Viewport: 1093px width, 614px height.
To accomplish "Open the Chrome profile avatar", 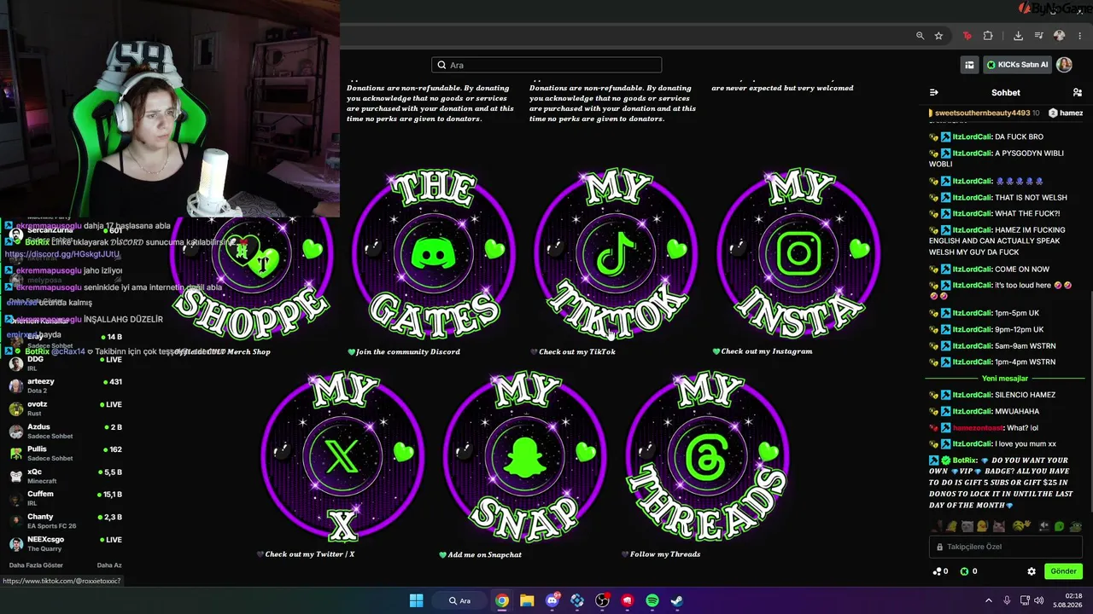I will pyautogui.click(x=1060, y=36).
